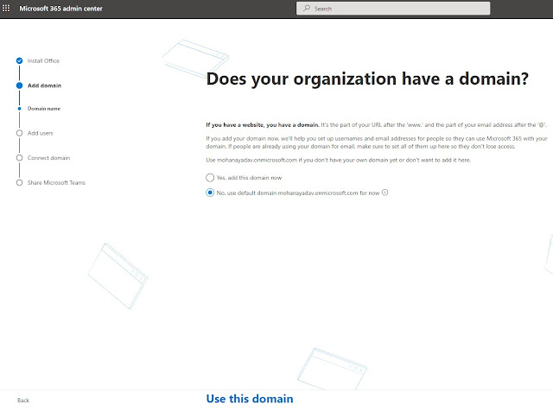
Task: Open the app launcher waffle icon
Action: [6, 9]
